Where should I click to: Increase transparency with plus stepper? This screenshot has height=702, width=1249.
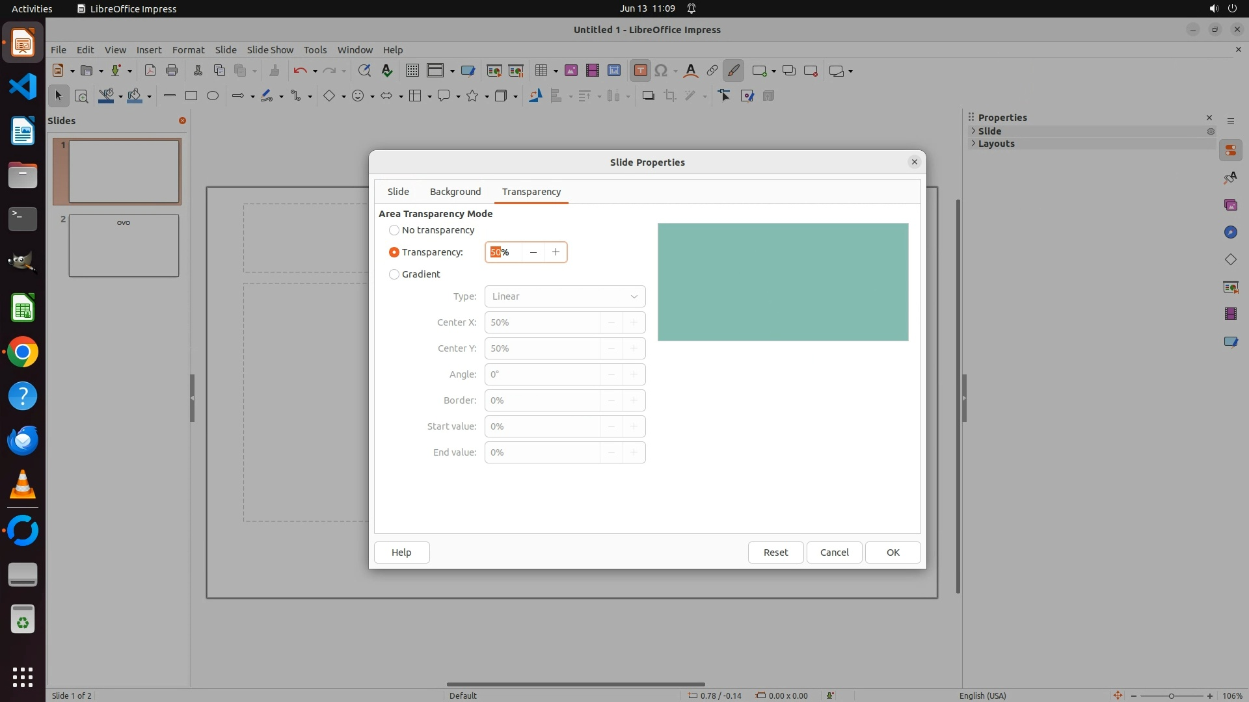(x=556, y=252)
